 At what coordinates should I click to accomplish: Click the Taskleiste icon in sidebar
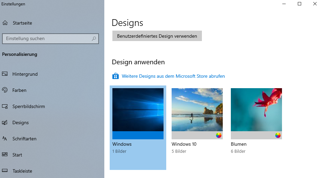(x=5, y=171)
